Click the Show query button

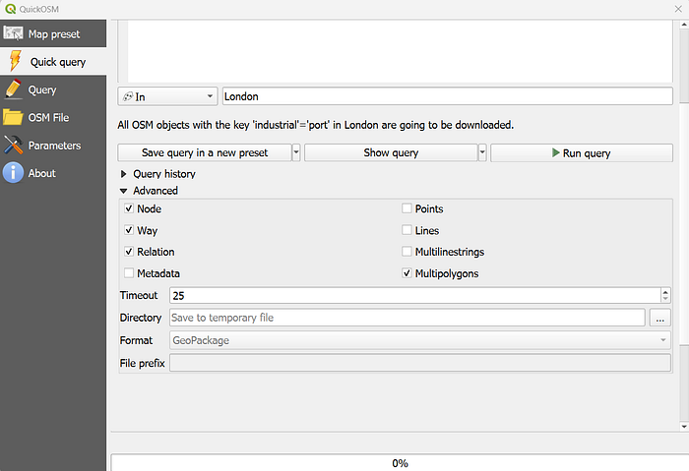(391, 152)
